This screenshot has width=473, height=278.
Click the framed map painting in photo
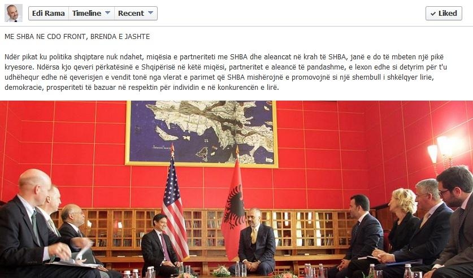pyautogui.click(x=202, y=133)
